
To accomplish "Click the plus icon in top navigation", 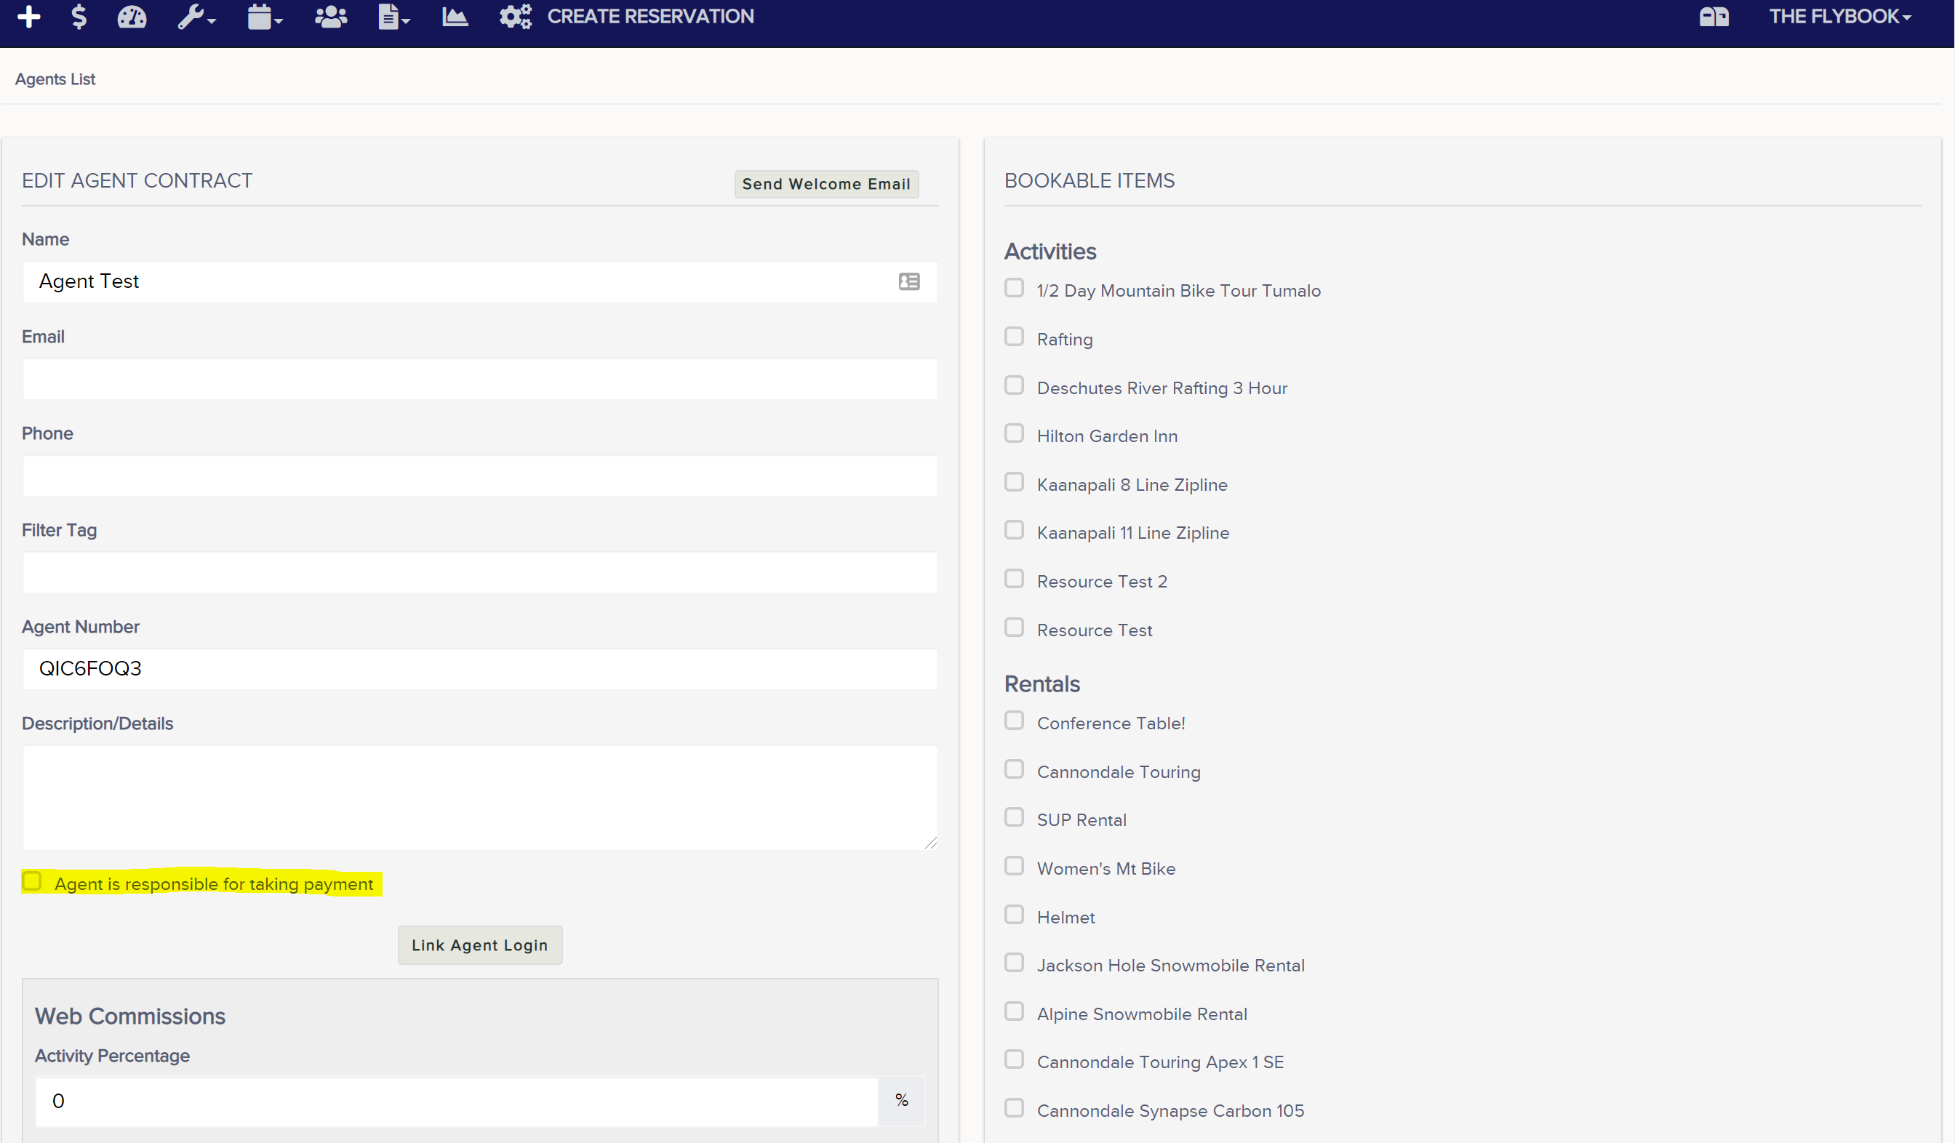I will (28, 16).
